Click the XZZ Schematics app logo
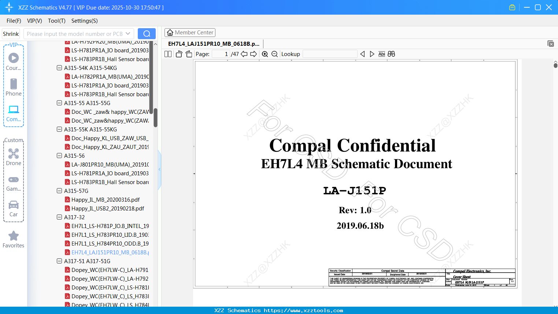This screenshot has width=558, height=314. coord(9,7)
